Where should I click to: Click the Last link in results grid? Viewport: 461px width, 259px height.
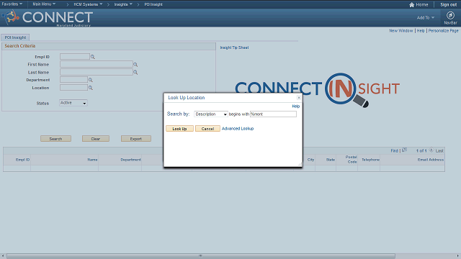(x=439, y=150)
